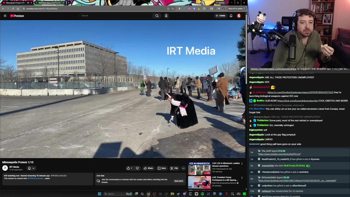Open IRT Media channel name link
This screenshot has height=197, width=350.
tap(14, 167)
